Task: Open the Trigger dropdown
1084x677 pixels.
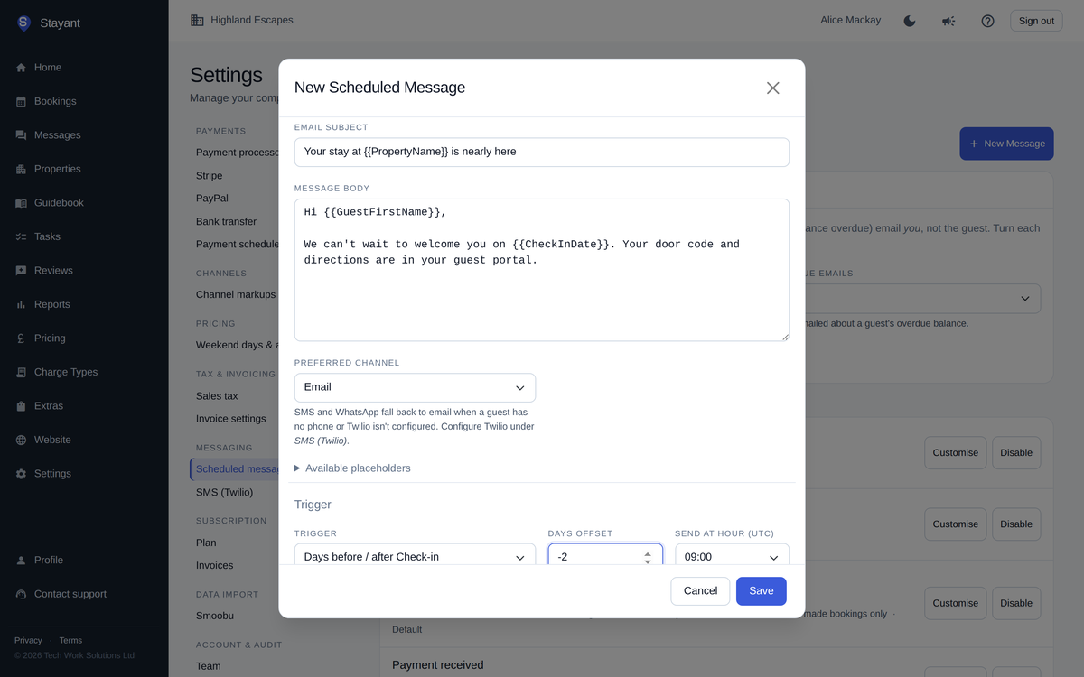Action: pos(415,554)
